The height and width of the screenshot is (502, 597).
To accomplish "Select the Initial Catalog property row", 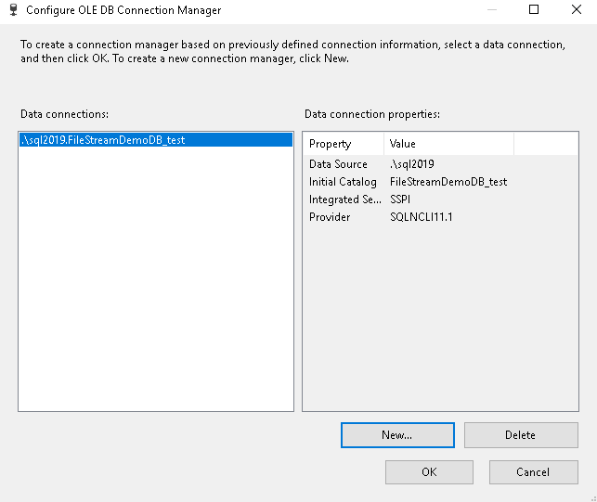I will click(343, 182).
